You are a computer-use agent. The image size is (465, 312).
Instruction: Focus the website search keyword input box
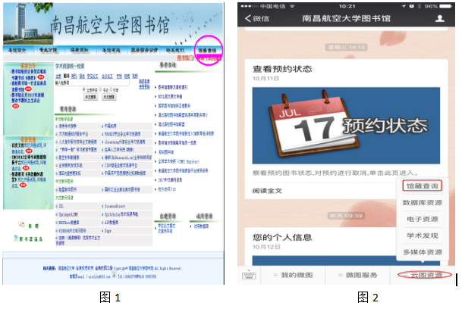pyautogui.click(x=92, y=83)
